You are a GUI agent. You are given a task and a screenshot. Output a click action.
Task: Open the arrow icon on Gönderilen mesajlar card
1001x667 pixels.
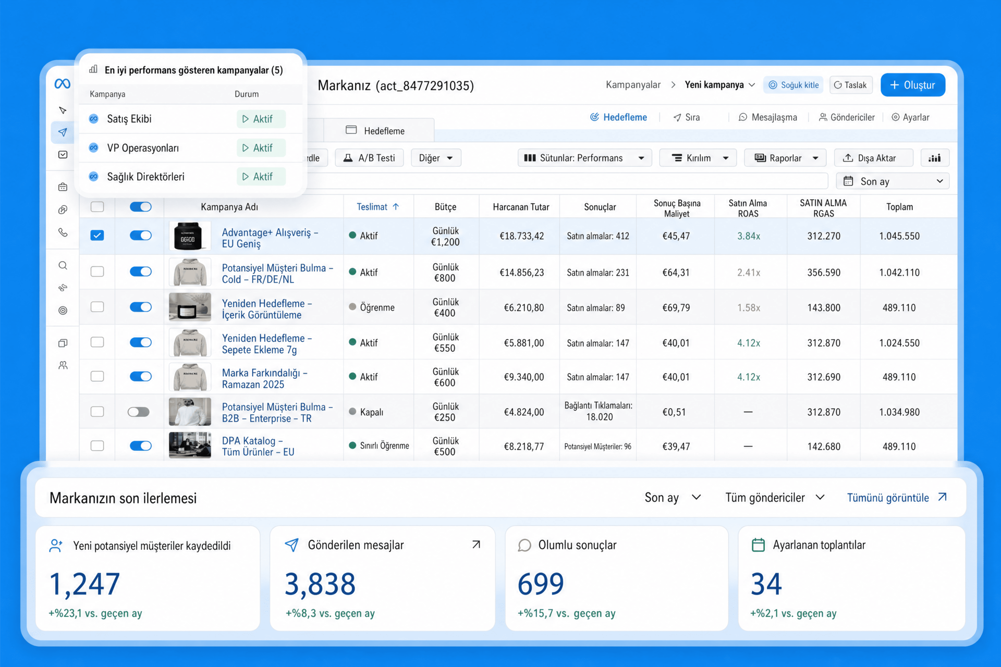click(476, 545)
